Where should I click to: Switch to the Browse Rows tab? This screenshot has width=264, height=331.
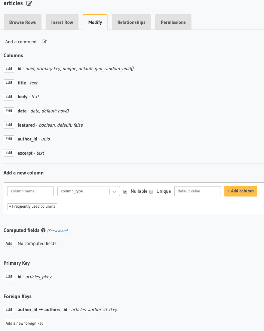pyautogui.click(x=22, y=22)
